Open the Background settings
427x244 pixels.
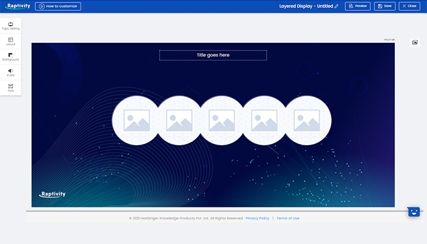point(10,57)
